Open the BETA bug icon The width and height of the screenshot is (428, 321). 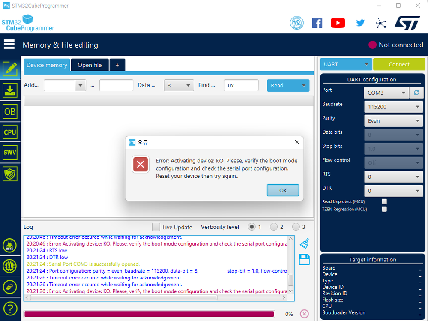[x=10, y=246]
